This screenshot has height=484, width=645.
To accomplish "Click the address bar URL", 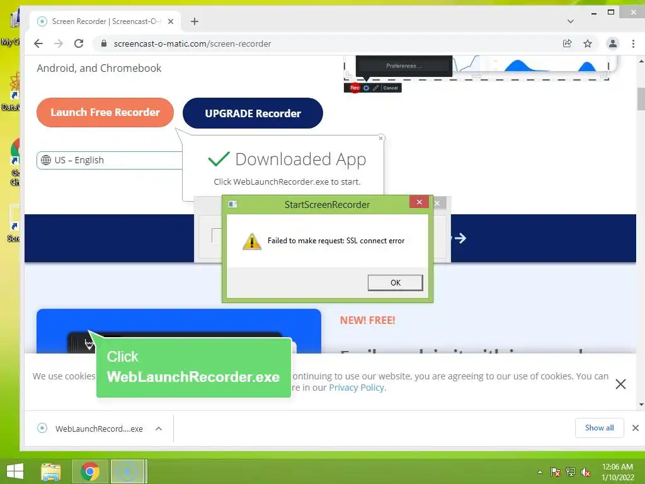I will (x=192, y=43).
